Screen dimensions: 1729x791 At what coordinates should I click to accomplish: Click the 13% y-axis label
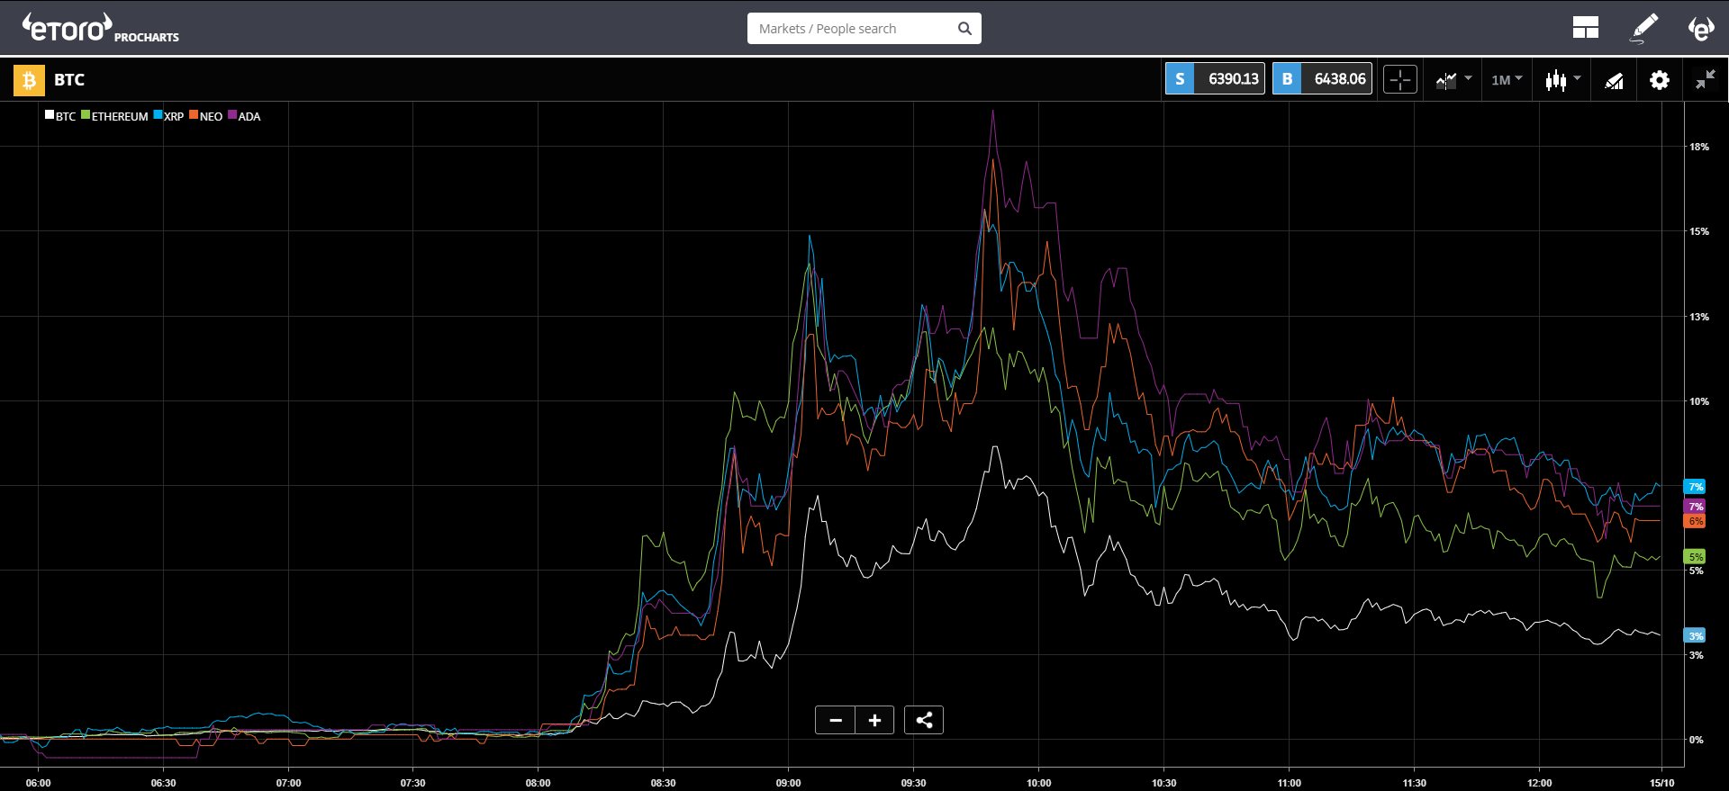(1698, 317)
